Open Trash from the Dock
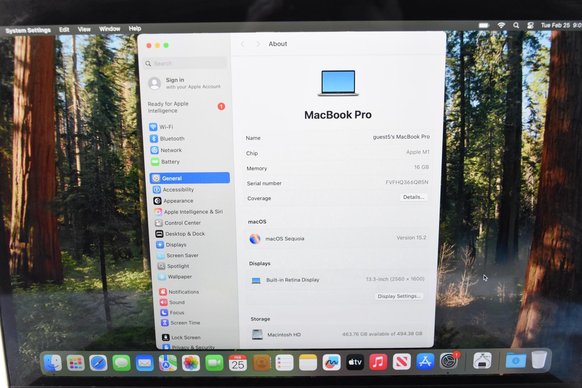This screenshot has height=388, width=582. 539,360
